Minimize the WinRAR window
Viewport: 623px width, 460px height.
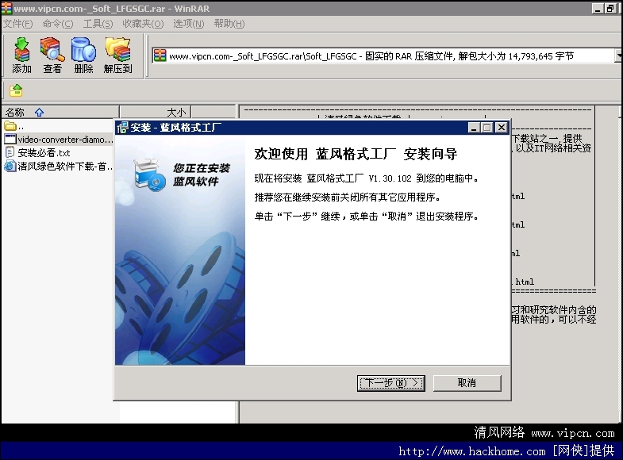click(x=597, y=9)
